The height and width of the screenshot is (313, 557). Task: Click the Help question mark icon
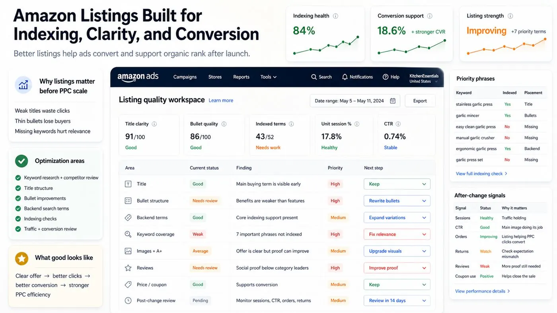tap(386, 77)
